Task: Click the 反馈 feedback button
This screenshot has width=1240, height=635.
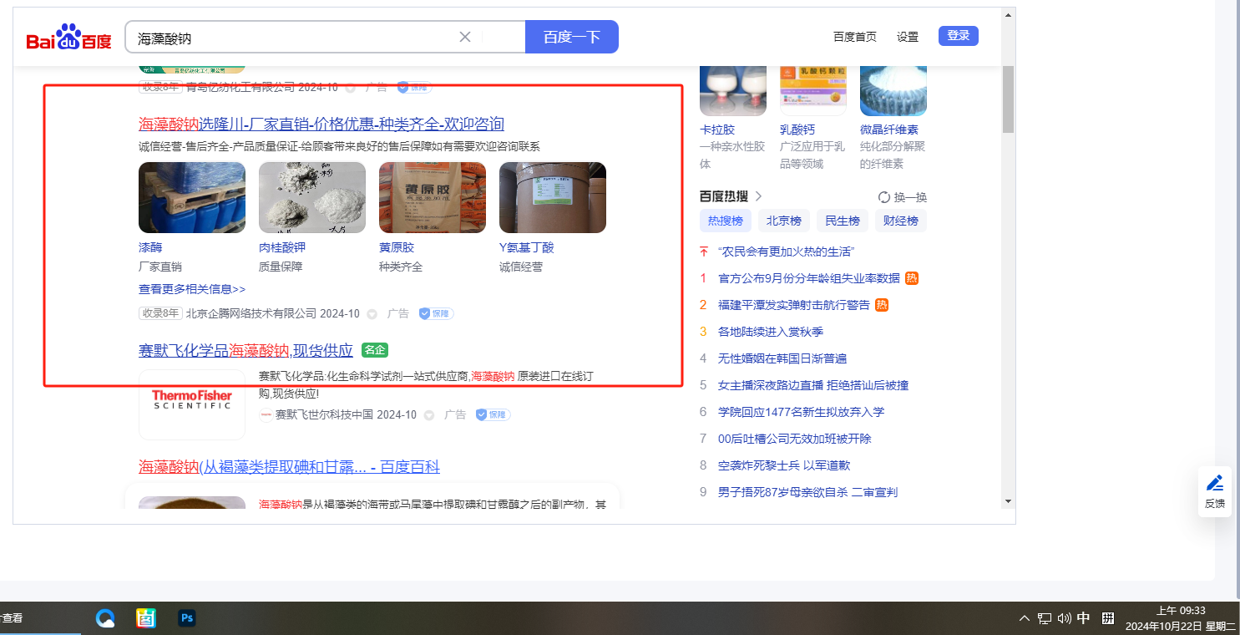Action: (x=1215, y=491)
